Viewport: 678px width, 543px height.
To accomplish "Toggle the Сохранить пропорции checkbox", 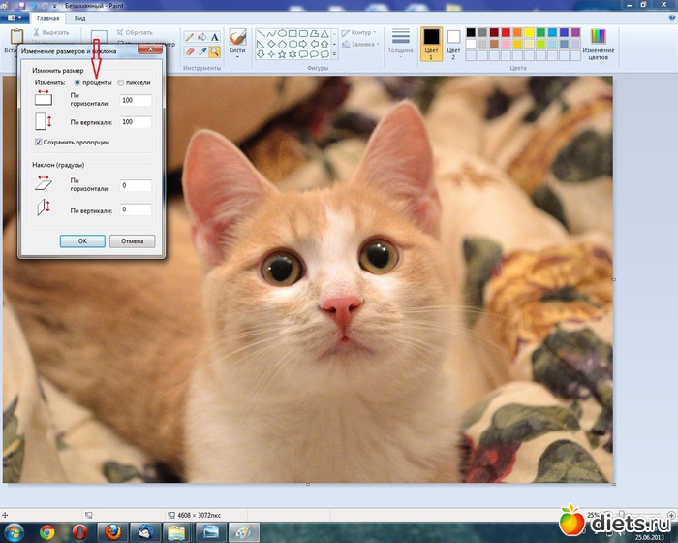I will pyautogui.click(x=37, y=142).
